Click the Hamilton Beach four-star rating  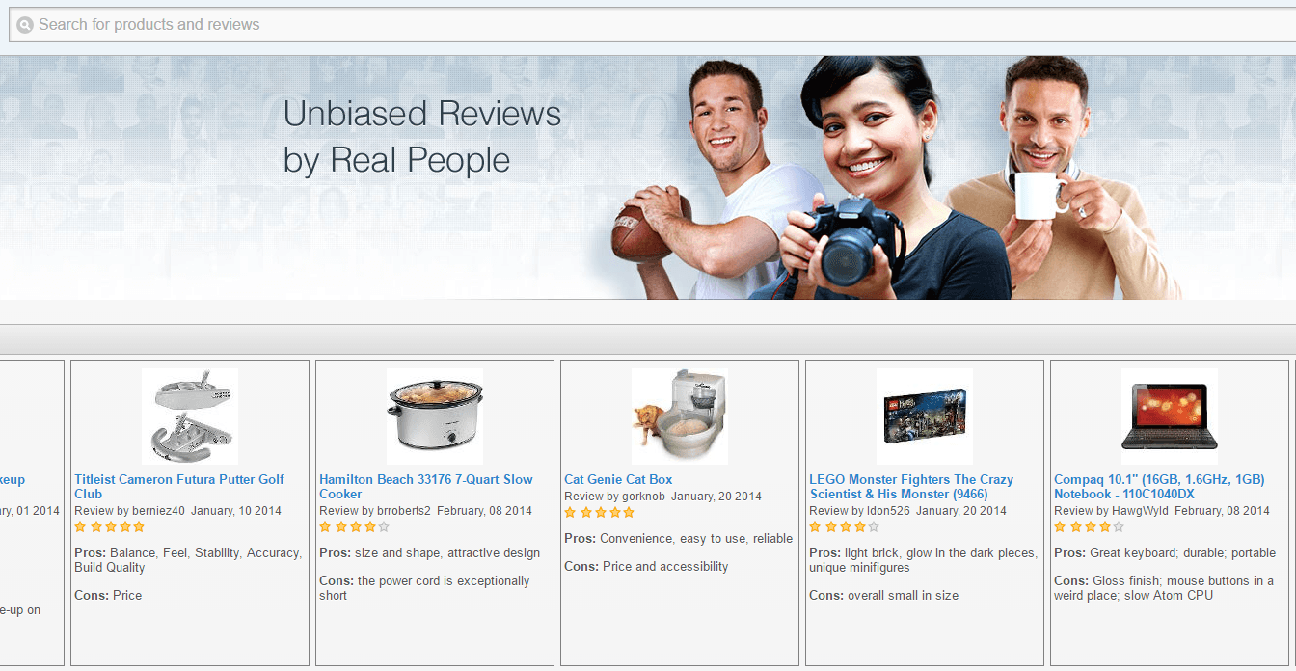point(355,527)
